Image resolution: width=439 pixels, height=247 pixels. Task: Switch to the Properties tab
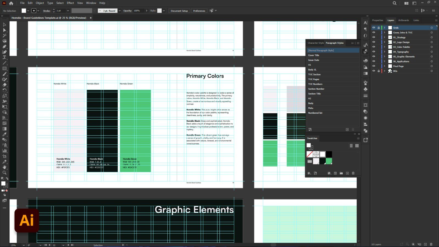[378, 20]
